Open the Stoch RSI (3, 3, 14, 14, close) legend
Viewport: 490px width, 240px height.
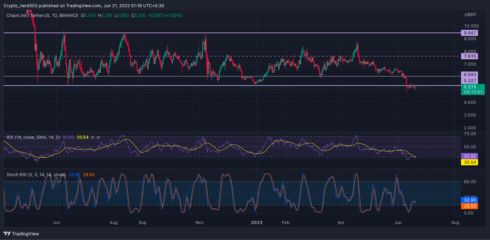36,174
